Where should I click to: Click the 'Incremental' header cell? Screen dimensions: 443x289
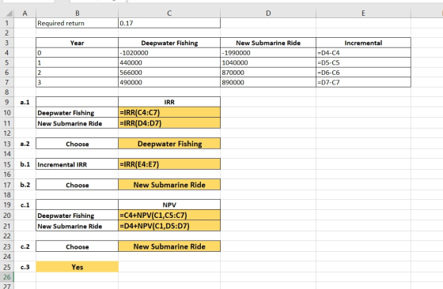pos(363,43)
